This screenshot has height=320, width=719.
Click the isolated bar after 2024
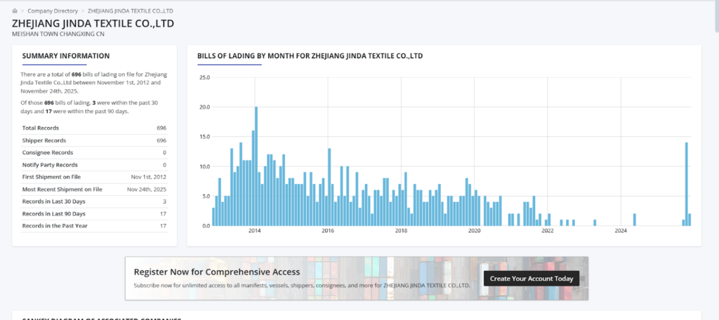(634, 220)
